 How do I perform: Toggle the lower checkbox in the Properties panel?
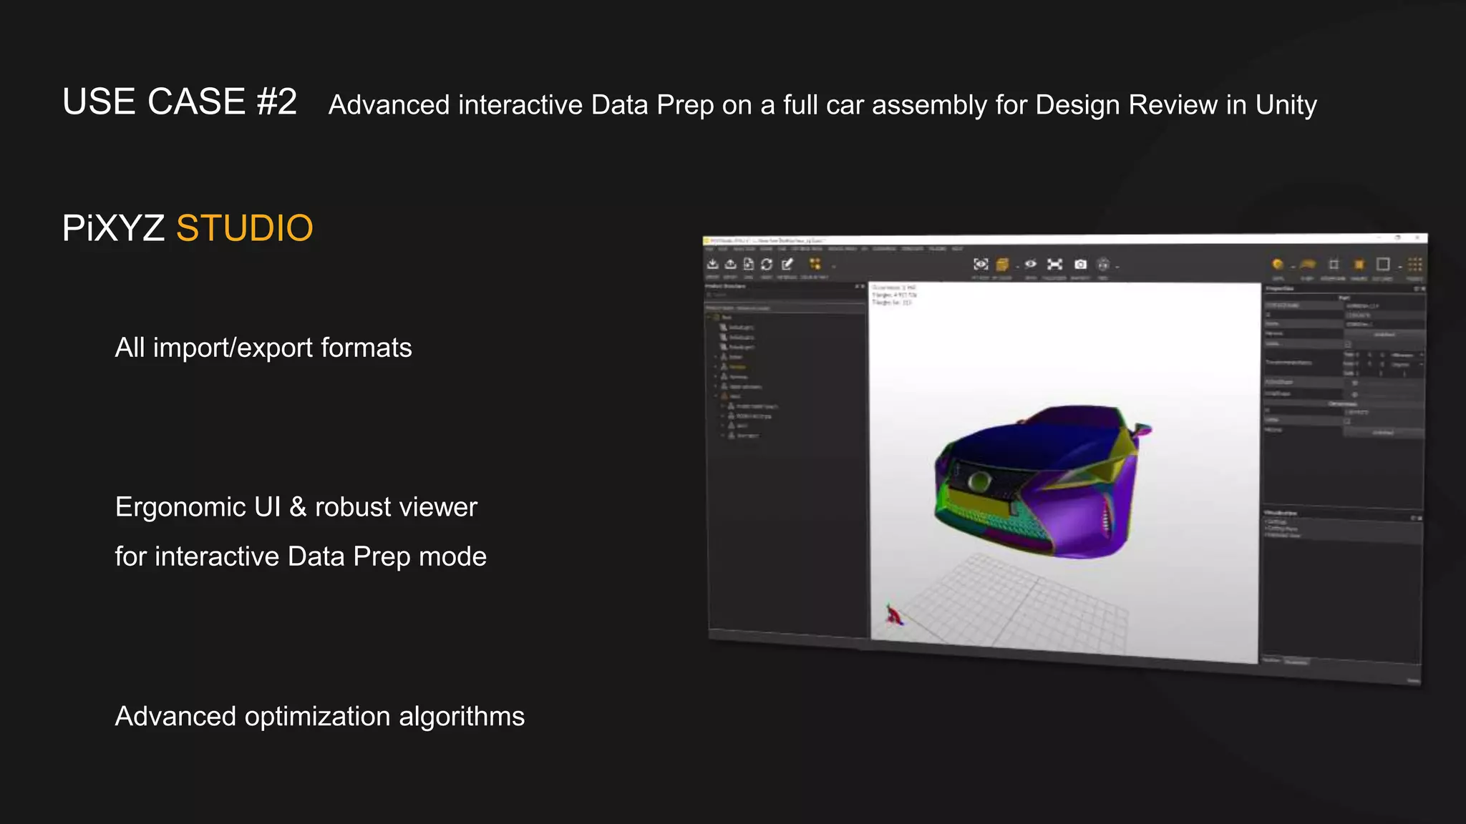pyautogui.click(x=1347, y=421)
